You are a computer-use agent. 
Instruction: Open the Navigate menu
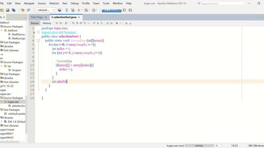[29, 3]
